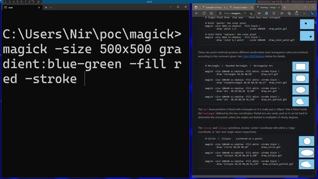Maximize the Windows Terminal window

click(x=178, y=7)
